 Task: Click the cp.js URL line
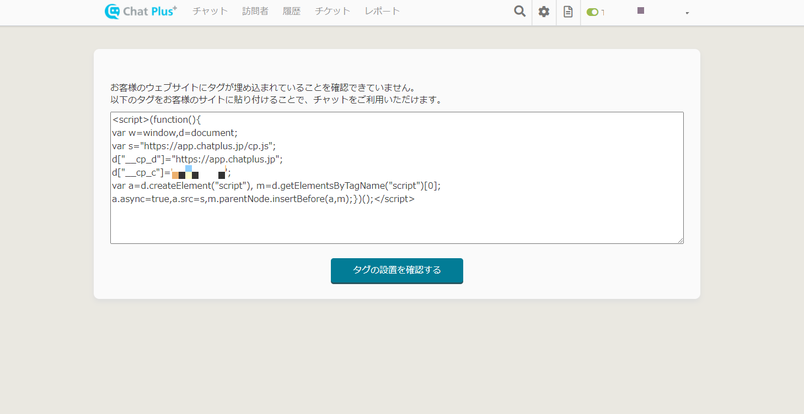pyautogui.click(x=194, y=146)
